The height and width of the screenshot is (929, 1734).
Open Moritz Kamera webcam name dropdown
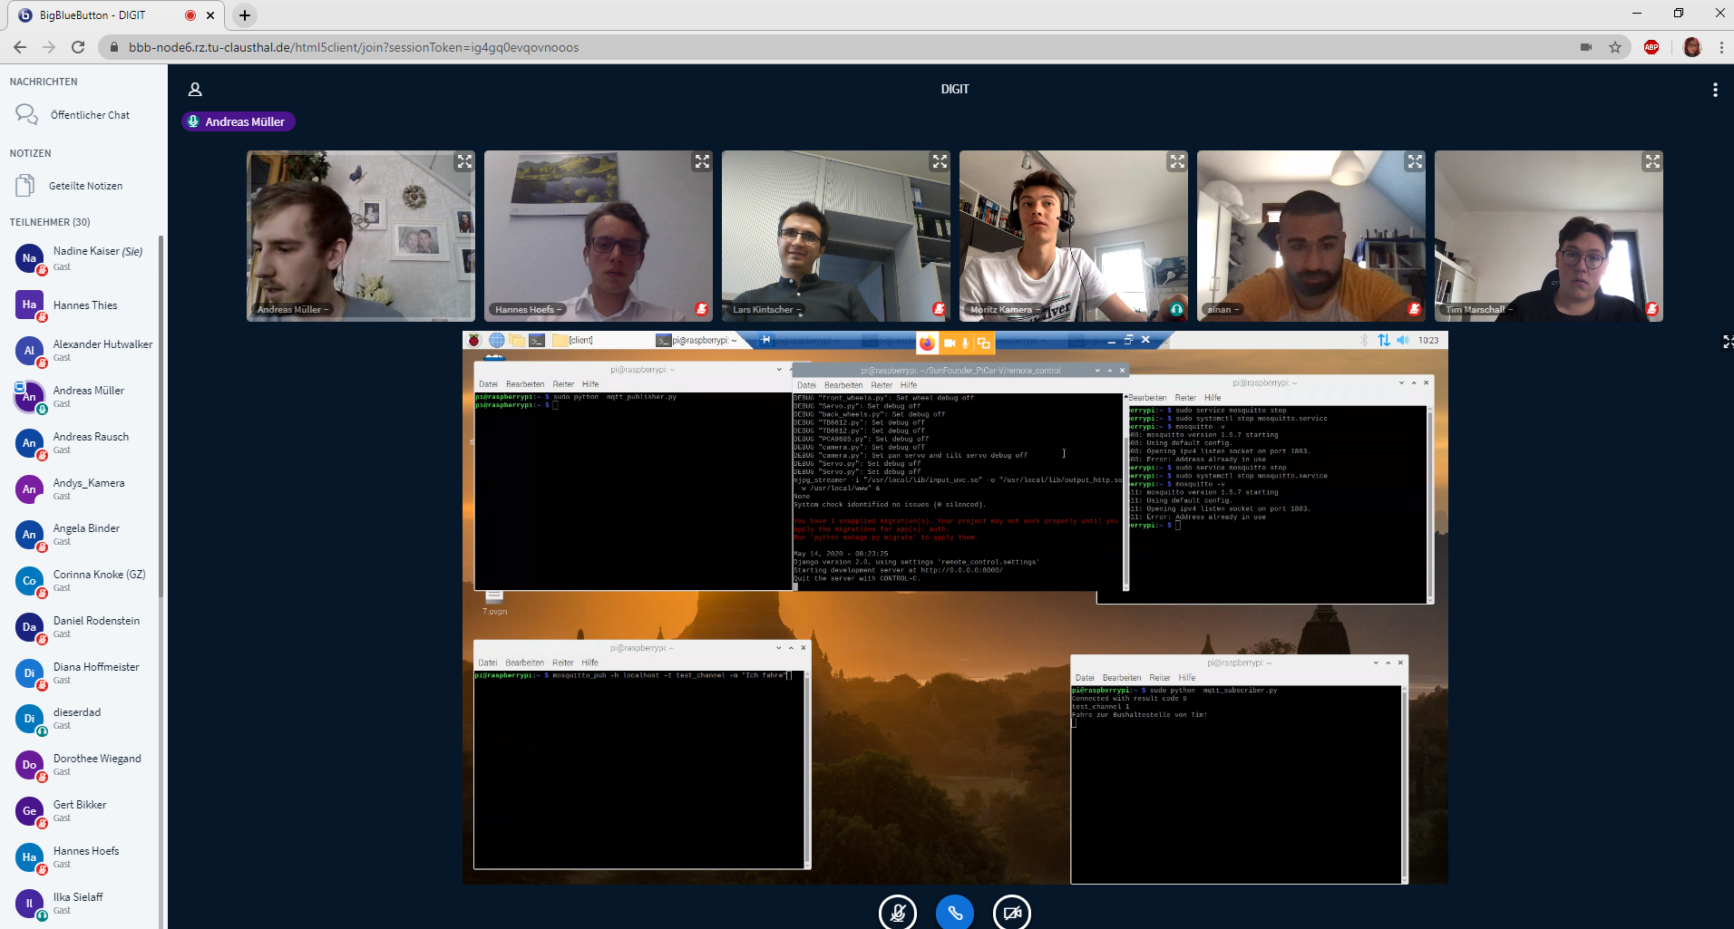pyautogui.click(x=1004, y=310)
